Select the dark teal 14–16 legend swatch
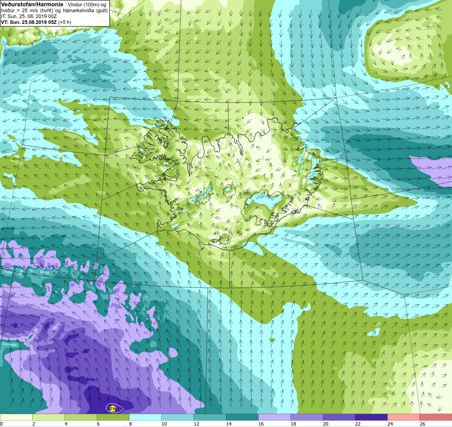This screenshot has height=427, width=452. coord(242,417)
